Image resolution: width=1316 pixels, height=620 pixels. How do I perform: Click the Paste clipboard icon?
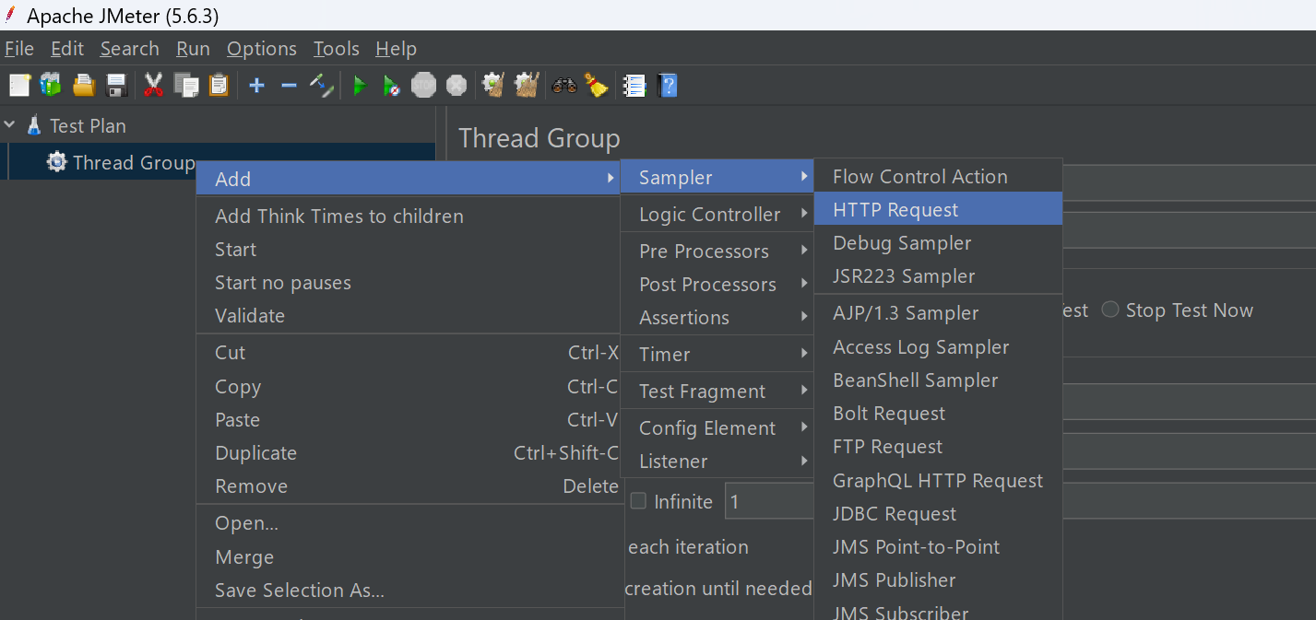(219, 86)
